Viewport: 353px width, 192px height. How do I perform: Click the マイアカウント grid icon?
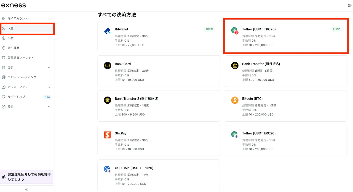click(x=4, y=18)
